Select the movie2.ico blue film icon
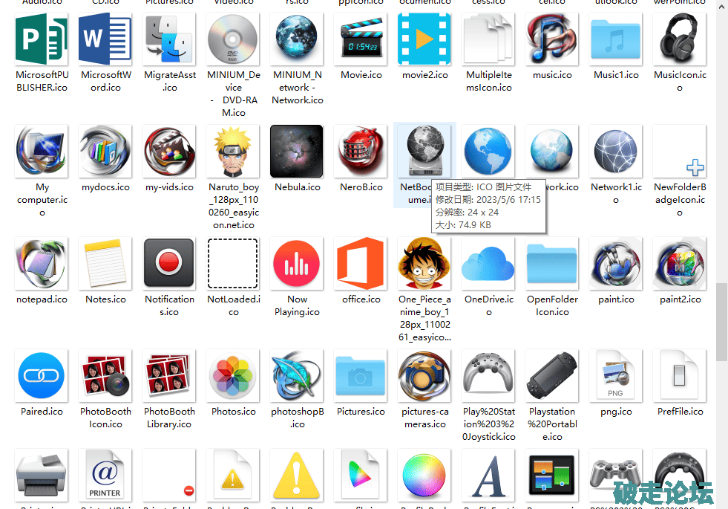728x509 pixels. tap(424, 39)
